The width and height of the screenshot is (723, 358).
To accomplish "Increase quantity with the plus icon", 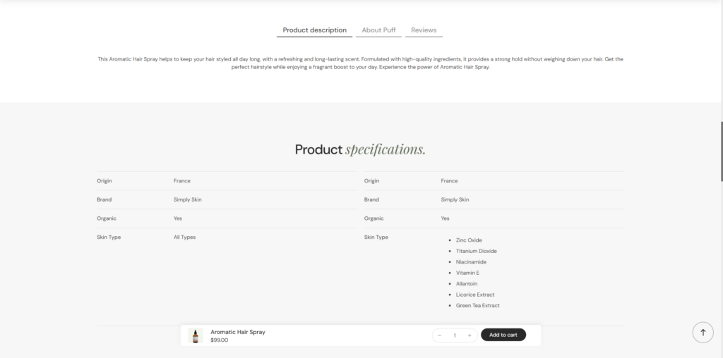I will tap(470, 335).
